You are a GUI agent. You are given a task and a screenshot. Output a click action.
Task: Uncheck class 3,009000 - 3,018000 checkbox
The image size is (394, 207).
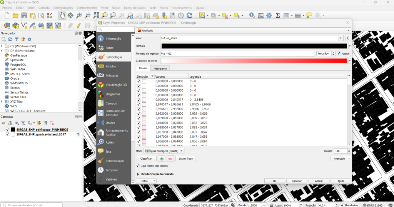tap(139, 118)
